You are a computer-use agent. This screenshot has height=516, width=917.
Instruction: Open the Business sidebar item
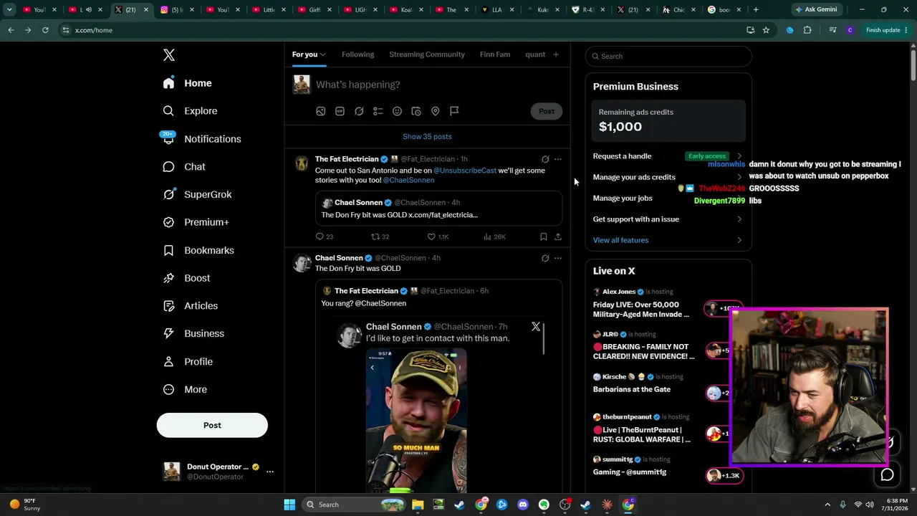(193, 334)
